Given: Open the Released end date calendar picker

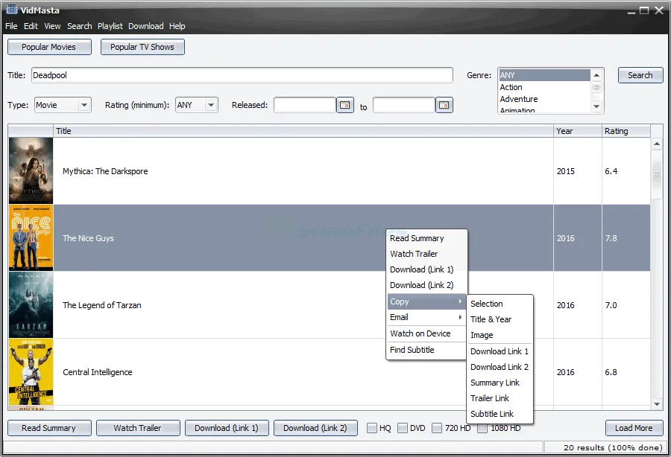Looking at the screenshot, I should (444, 105).
